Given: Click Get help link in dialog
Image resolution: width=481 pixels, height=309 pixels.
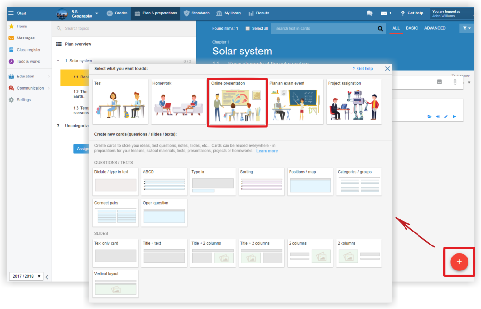Looking at the screenshot, I should [363, 69].
